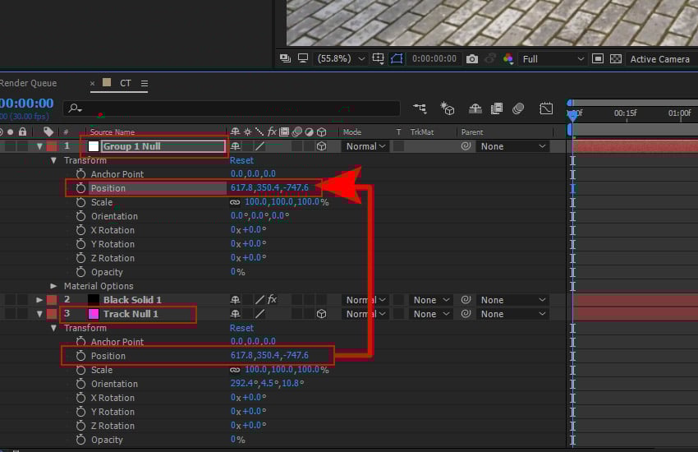Open magnification dropdown showing 55.8%
The height and width of the screenshot is (452, 698).
point(341,59)
